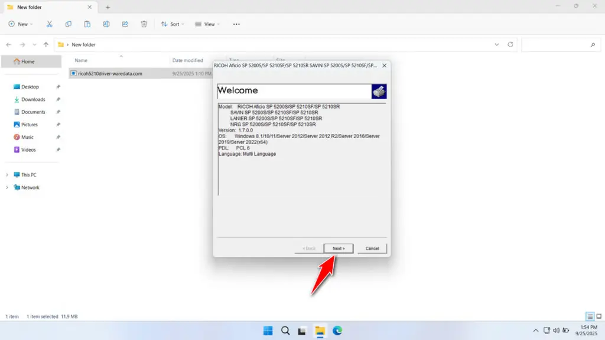Go forward with the forward arrow

click(x=22, y=45)
